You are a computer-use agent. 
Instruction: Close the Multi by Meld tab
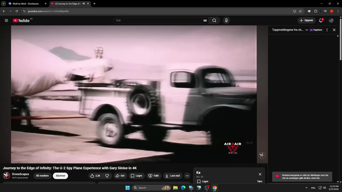pyautogui.click(x=45, y=4)
